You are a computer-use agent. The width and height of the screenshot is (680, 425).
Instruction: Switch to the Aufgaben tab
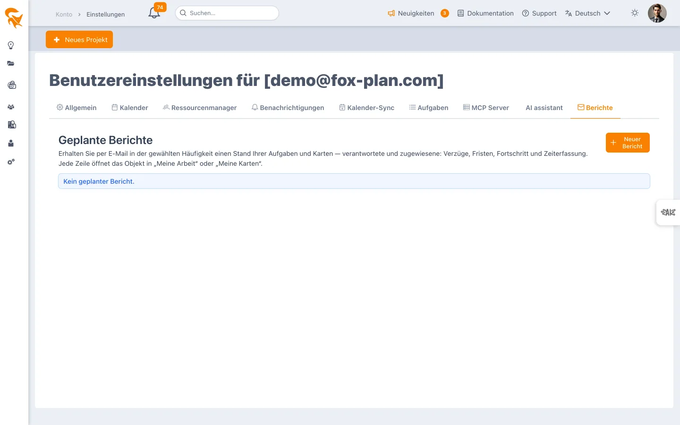point(429,108)
